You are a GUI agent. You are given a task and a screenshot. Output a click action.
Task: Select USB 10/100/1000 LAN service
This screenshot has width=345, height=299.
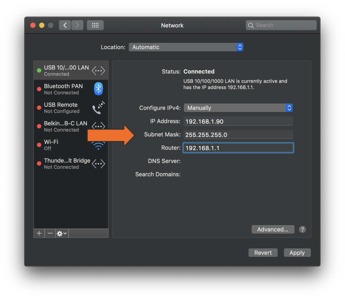point(66,71)
